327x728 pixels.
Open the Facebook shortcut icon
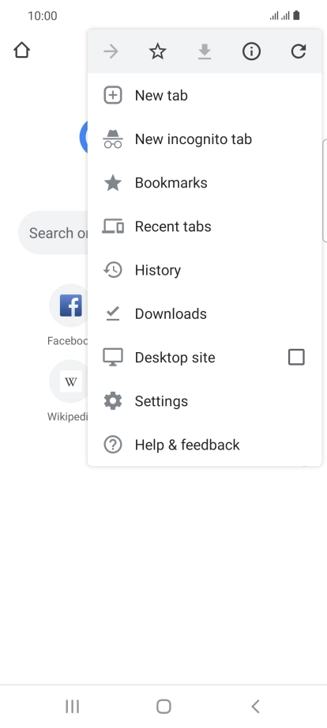coord(70,305)
